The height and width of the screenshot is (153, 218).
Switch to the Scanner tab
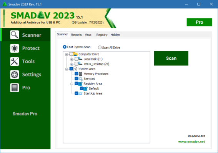click(62, 34)
